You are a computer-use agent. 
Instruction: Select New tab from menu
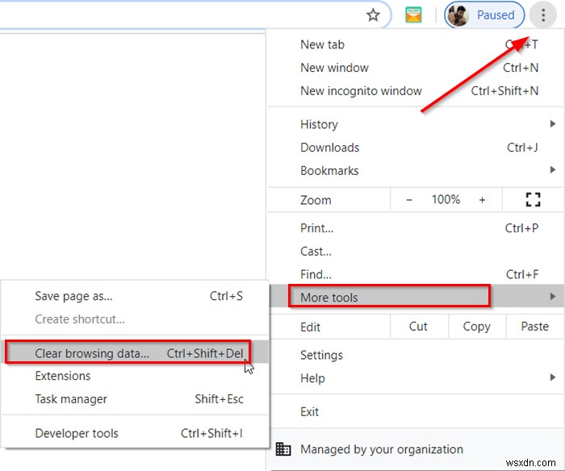(x=416, y=44)
